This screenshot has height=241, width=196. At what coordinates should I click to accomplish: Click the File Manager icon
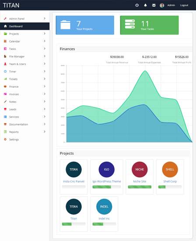5,56
